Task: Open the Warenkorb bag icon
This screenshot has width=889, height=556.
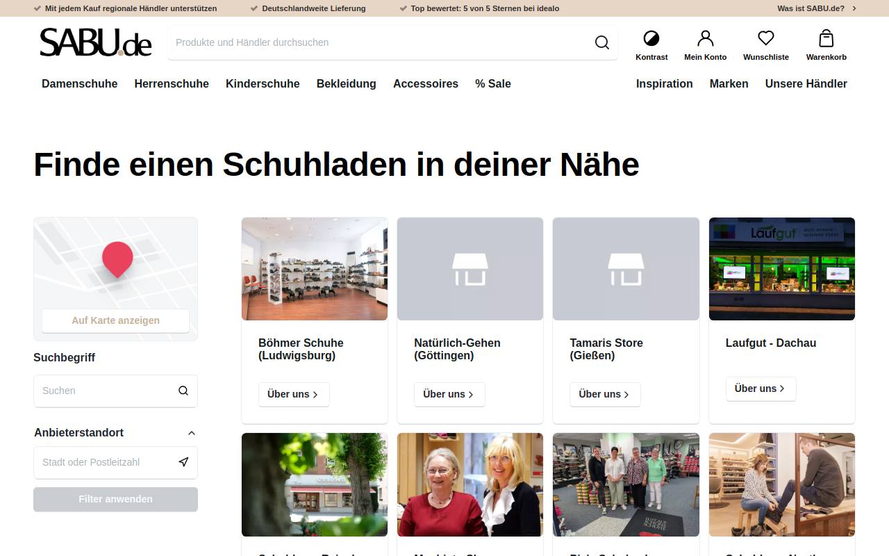Action: [x=826, y=38]
